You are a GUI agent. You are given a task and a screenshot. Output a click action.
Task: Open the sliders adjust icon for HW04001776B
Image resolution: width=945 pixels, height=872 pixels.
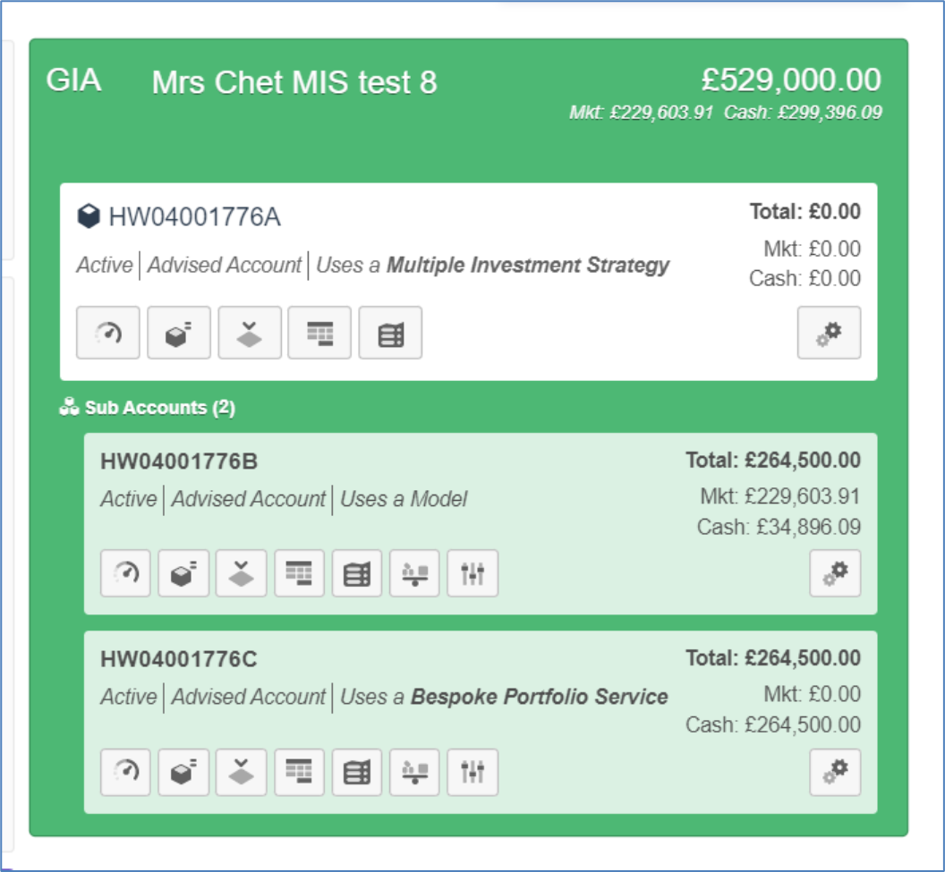coord(472,573)
